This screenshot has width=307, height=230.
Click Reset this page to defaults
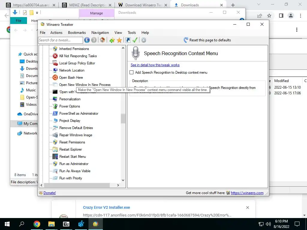(x=207, y=40)
